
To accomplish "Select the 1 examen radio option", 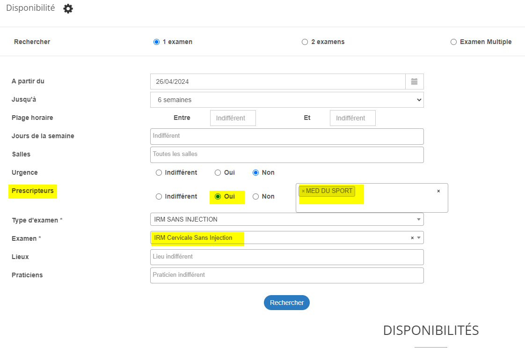I will (x=157, y=42).
